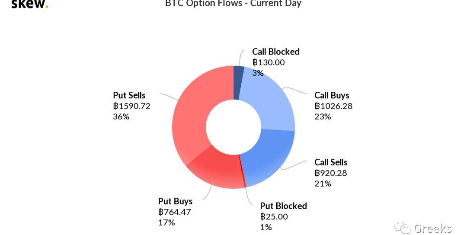The width and height of the screenshot is (467, 235).
Task: Click the Call Buys label
Action: [x=332, y=95]
